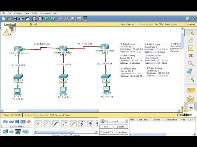Select Switches device category icon
The width and height of the screenshot is (197, 147).
11,122
